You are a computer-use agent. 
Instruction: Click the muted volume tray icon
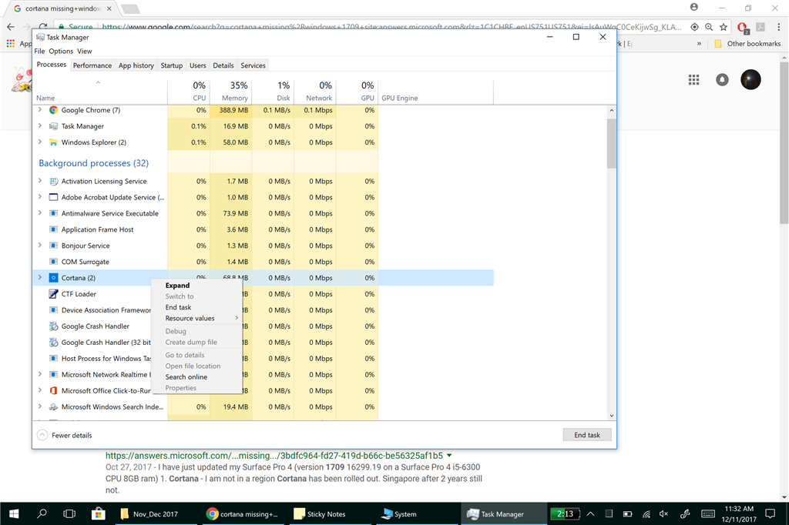pyautogui.click(x=663, y=514)
